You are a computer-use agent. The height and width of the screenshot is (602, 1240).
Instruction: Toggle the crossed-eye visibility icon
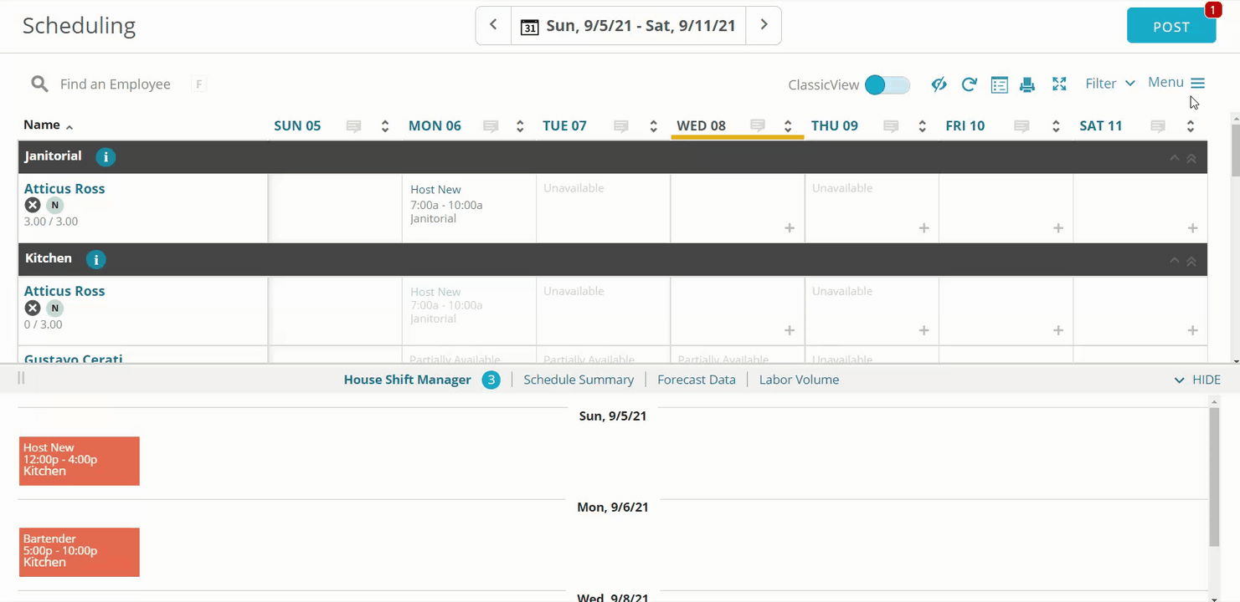939,84
